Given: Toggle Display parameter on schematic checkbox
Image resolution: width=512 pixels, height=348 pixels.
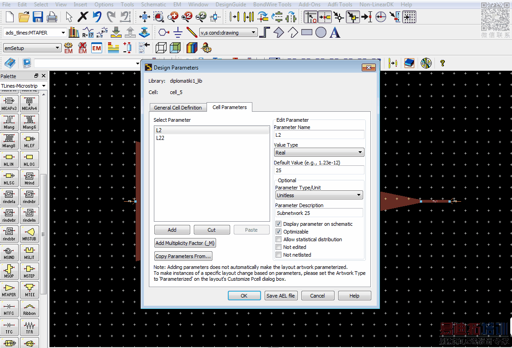Looking at the screenshot, I should pyautogui.click(x=279, y=224).
